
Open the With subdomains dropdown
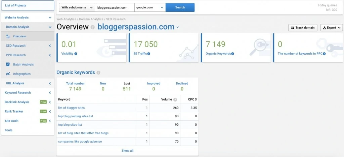(x=77, y=7)
